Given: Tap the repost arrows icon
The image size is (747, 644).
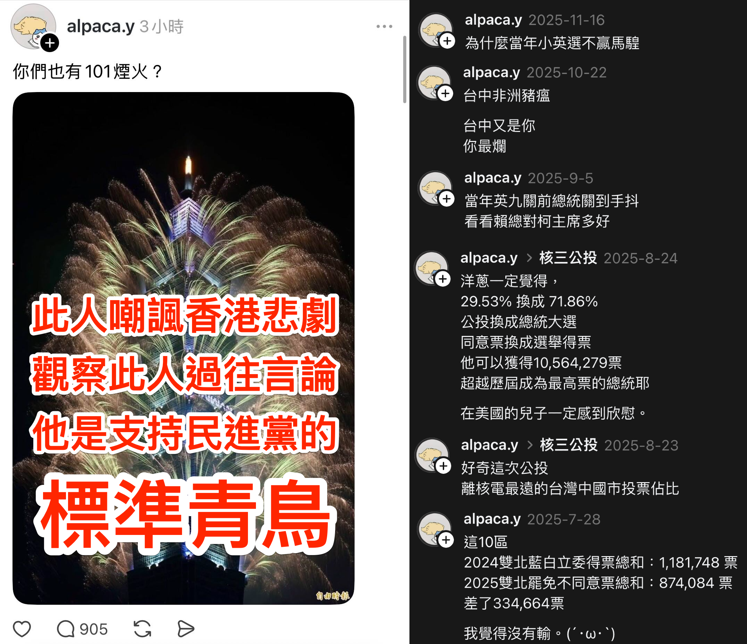Looking at the screenshot, I should pyautogui.click(x=142, y=629).
